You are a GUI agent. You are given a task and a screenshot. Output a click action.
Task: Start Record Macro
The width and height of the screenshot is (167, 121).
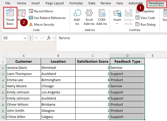41,11
